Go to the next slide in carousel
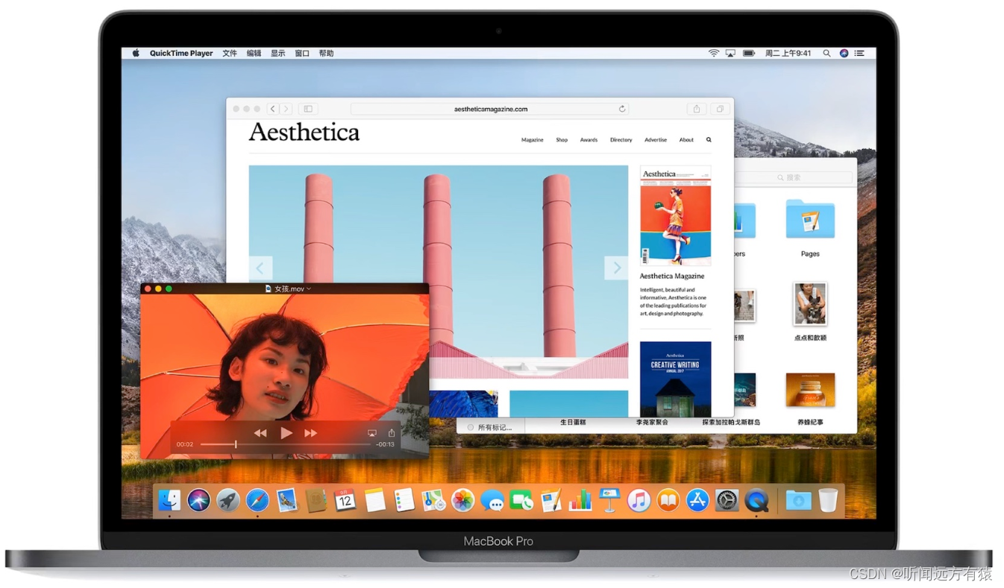 [616, 268]
